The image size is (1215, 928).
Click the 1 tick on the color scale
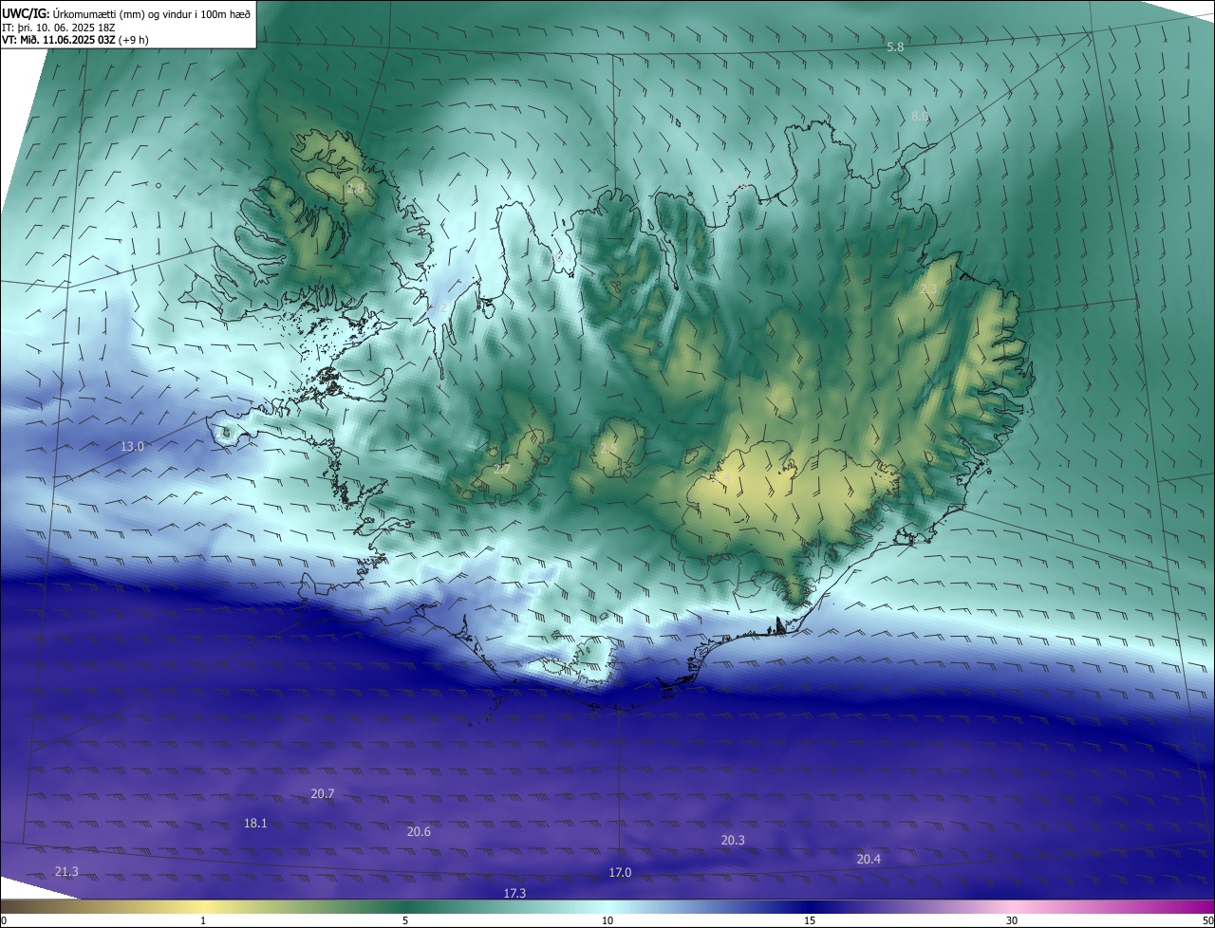(203, 920)
